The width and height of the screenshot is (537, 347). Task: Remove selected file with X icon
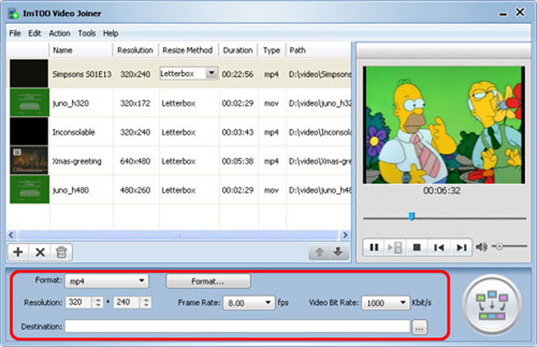point(40,252)
